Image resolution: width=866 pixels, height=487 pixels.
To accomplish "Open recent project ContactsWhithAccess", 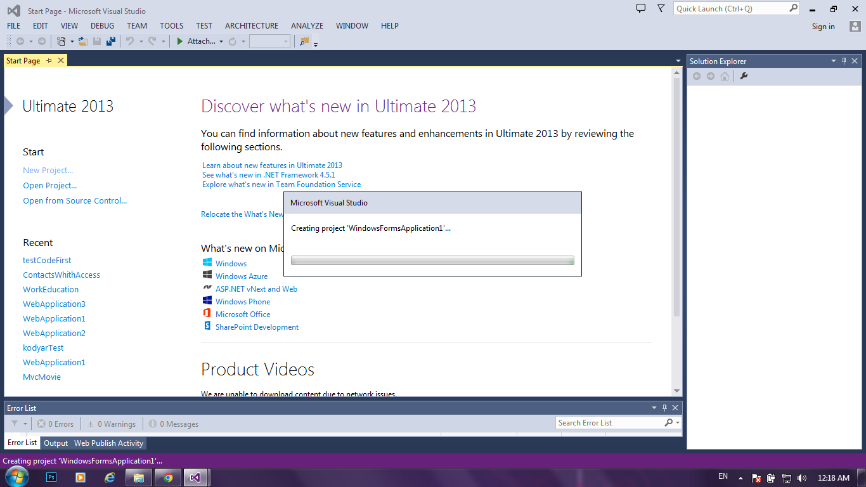I will pyautogui.click(x=61, y=275).
